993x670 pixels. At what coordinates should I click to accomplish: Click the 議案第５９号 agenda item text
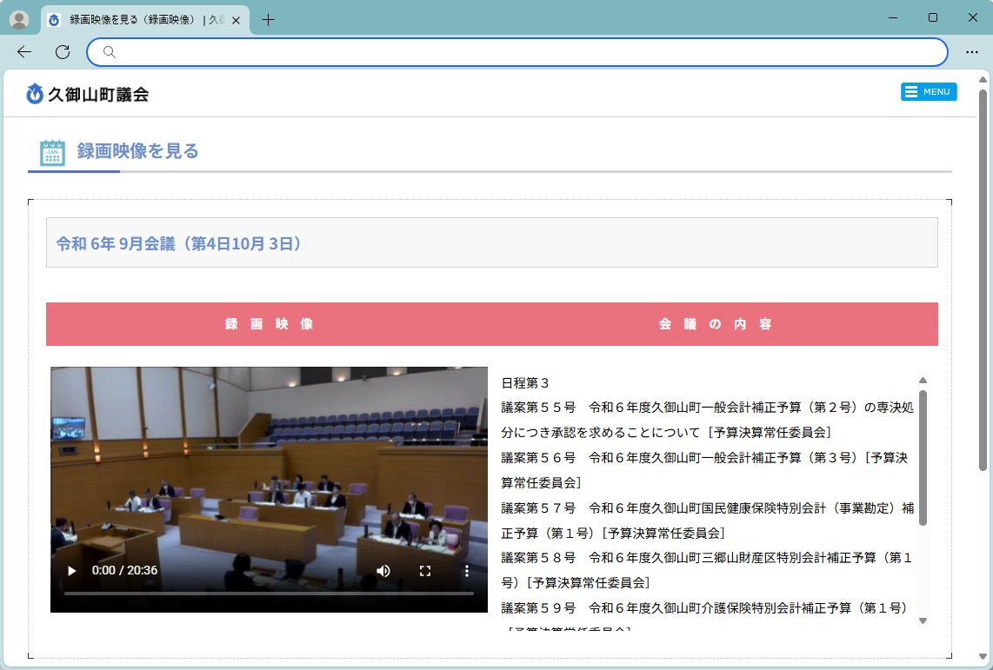705,618
